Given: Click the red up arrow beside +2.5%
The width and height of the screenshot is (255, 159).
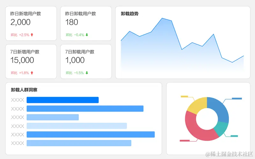Looking at the screenshot, I should (32, 35).
